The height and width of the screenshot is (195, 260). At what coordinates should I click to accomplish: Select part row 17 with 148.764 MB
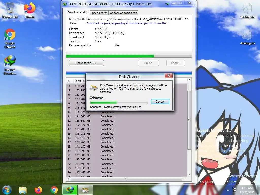[x=126, y=142]
